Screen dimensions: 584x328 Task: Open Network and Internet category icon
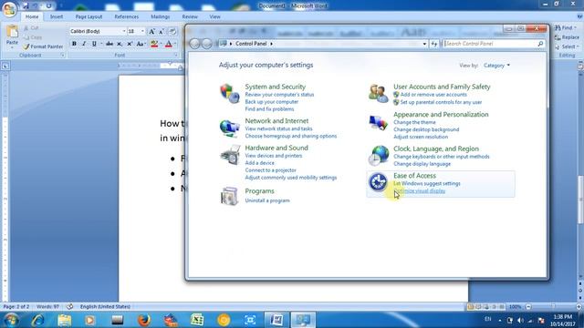pyautogui.click(x=229, y=128)
